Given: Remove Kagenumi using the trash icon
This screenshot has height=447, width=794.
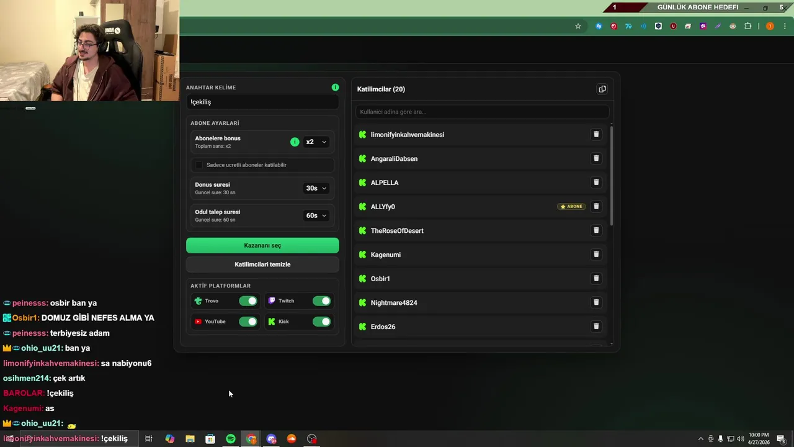Looking at the screenshot, I should pos(596,255).
